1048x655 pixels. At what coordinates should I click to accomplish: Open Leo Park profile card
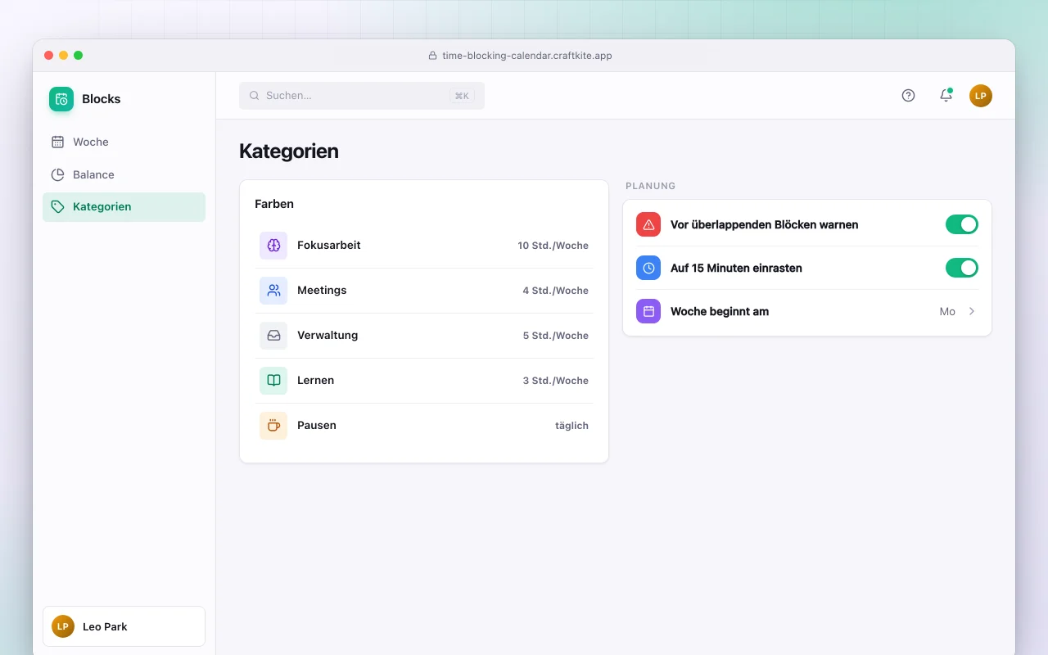point(124,626)
